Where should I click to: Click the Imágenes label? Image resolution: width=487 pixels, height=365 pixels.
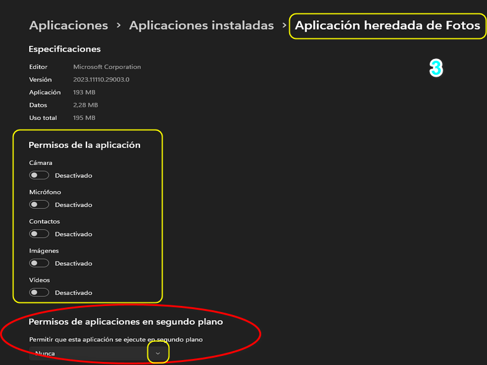44,251
